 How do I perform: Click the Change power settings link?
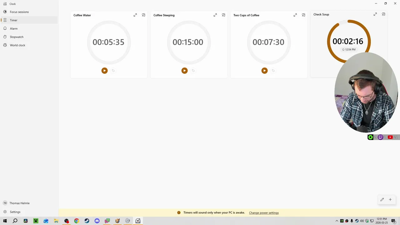[x=264, y=213]
